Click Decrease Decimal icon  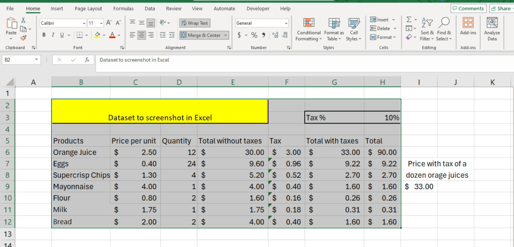(285, 35)
